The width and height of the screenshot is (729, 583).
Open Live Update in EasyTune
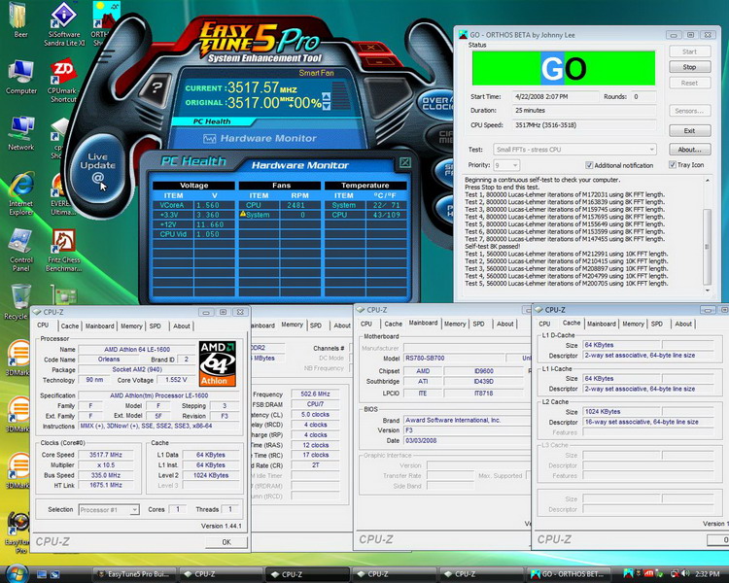[98, 167]
